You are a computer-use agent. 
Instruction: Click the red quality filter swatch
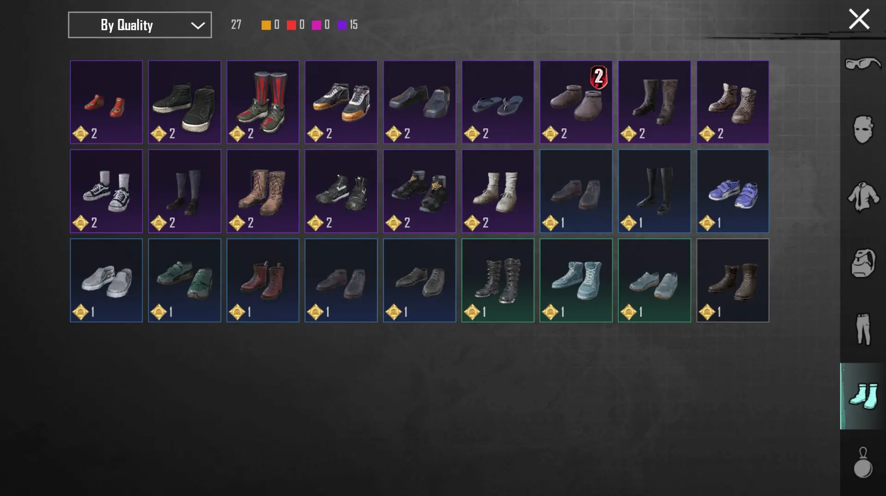click(291, 25)
